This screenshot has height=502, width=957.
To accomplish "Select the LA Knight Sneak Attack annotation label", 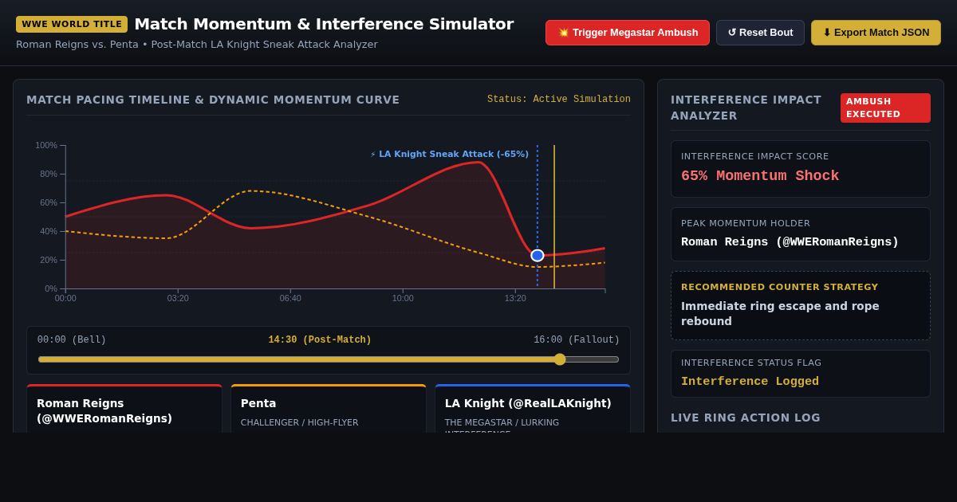I will (x=450, y=155).
